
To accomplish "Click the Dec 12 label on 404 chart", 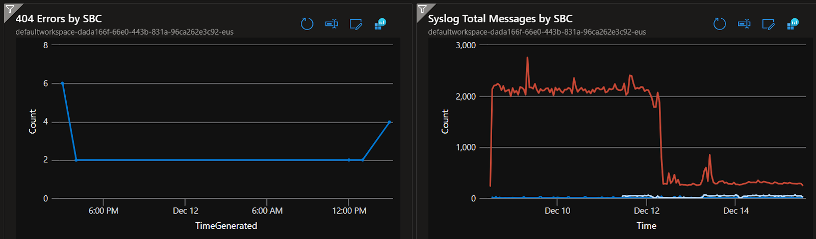I will coord(186,211).
